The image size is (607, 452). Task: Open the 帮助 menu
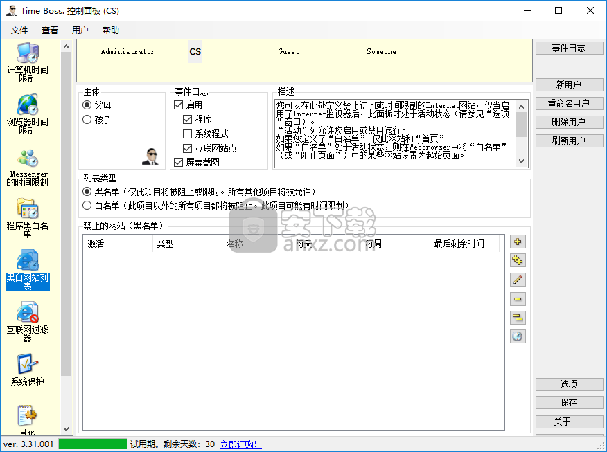coord(111,30)
